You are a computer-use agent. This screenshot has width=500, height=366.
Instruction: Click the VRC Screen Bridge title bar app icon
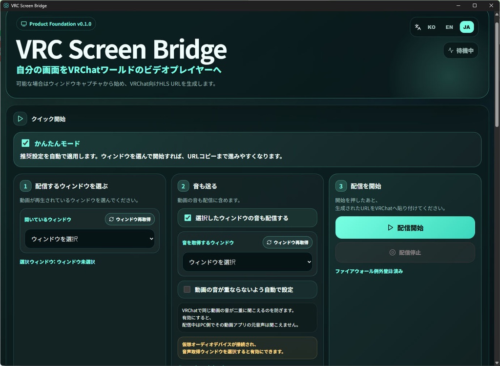(x=6, y=5)
